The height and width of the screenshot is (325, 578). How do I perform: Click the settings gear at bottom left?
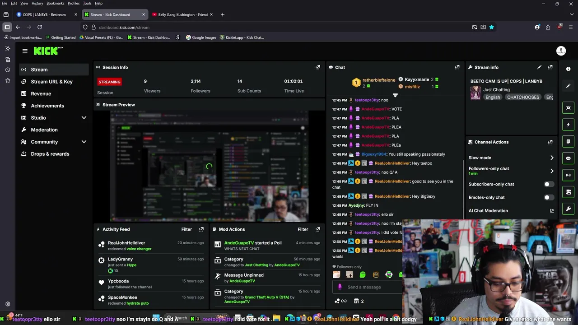8,304
